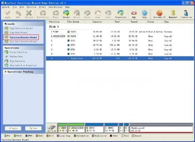Viewport: 195px width, 142px height.
Task: Select the Merge toolbar icon
Action: (x=56, y=13)
